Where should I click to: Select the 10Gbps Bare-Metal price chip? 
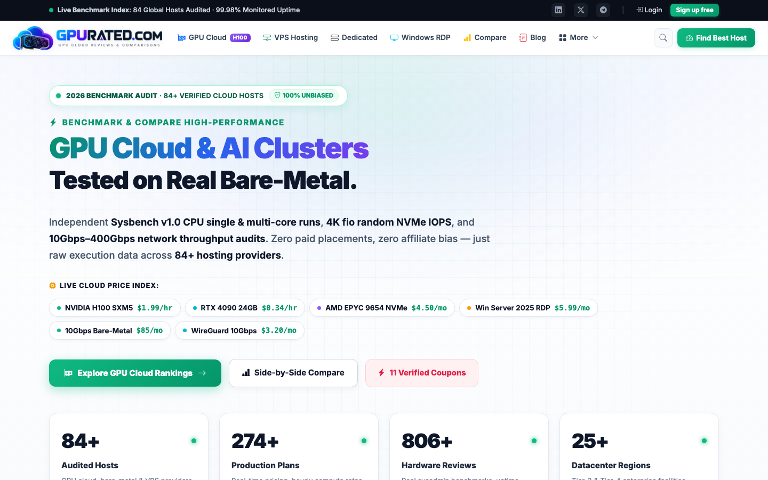110,331
